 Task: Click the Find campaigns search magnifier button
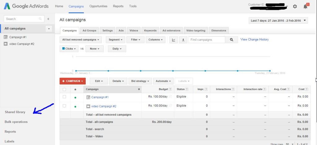click(x=232, y=40)
